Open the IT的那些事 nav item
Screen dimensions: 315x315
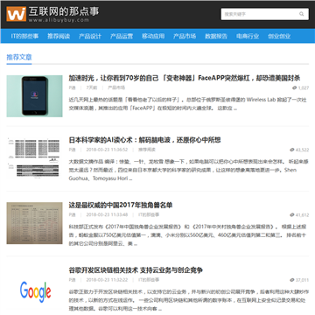click(24, 36)
